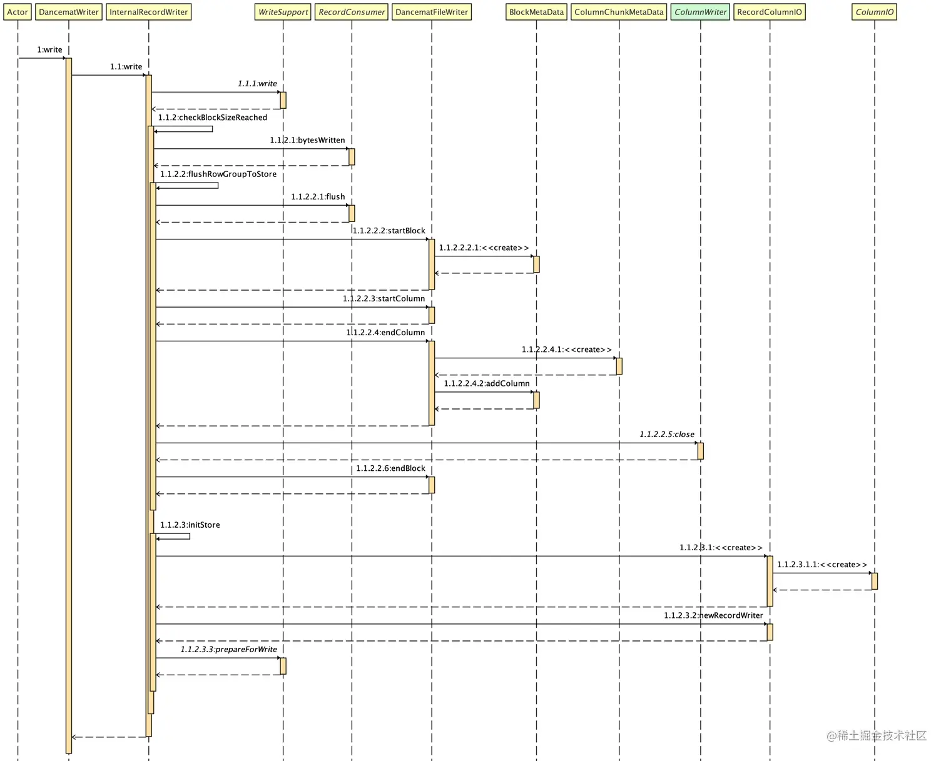Screen dimensions: 946x761
Task: Click the 1.1:write message label
Action: (126, 66)
